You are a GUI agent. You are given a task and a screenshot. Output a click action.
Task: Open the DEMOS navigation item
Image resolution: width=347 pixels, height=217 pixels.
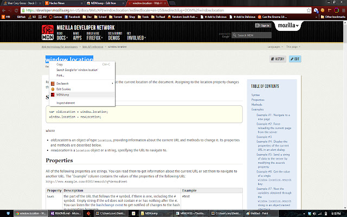pos(115,36)
